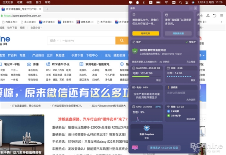Click 马上检查 in protection section
This screenshot has width=226, height=155.
point(191,62)
